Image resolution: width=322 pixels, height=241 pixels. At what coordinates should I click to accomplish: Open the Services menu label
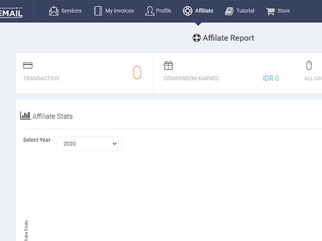click(71, 11)
